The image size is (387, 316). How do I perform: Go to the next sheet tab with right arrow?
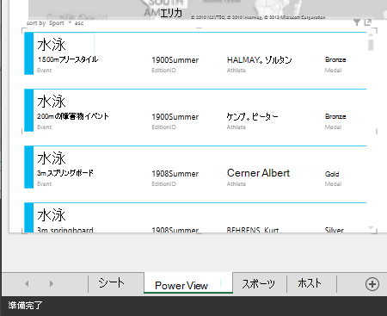coord(52,284)
